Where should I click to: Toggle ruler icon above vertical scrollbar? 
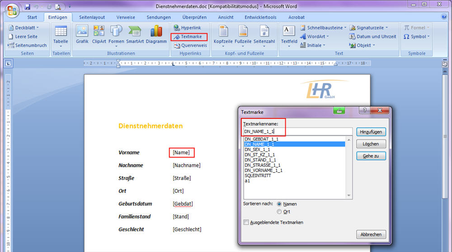[x=445, y=64]
